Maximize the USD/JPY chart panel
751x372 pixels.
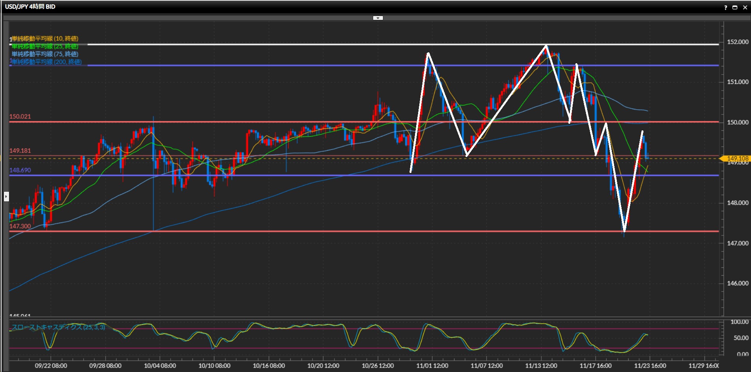click(x=735, y=7)
